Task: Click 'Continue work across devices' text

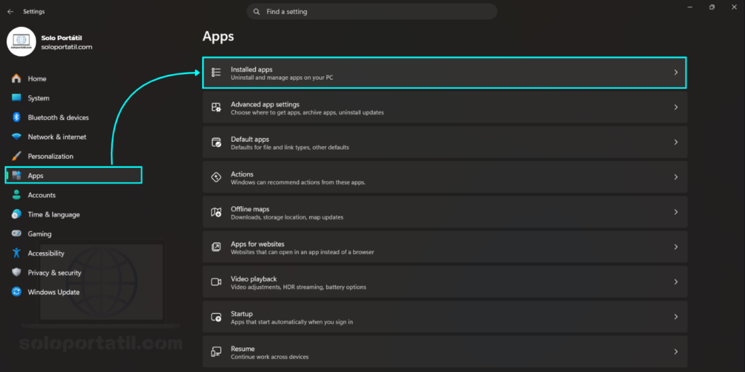Action: [270, 357]
